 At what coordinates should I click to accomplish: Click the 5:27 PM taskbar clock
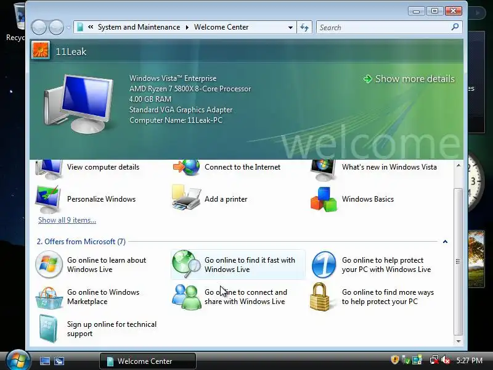point(470,360)
